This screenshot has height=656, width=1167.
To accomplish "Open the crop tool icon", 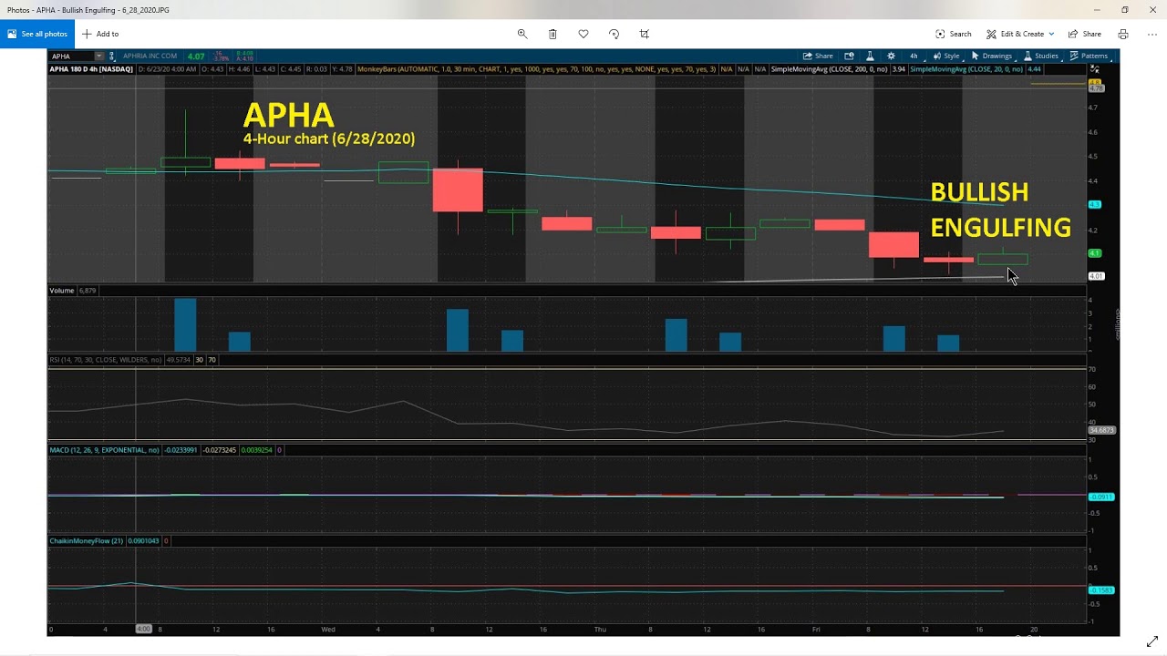I will pos(645,34).
